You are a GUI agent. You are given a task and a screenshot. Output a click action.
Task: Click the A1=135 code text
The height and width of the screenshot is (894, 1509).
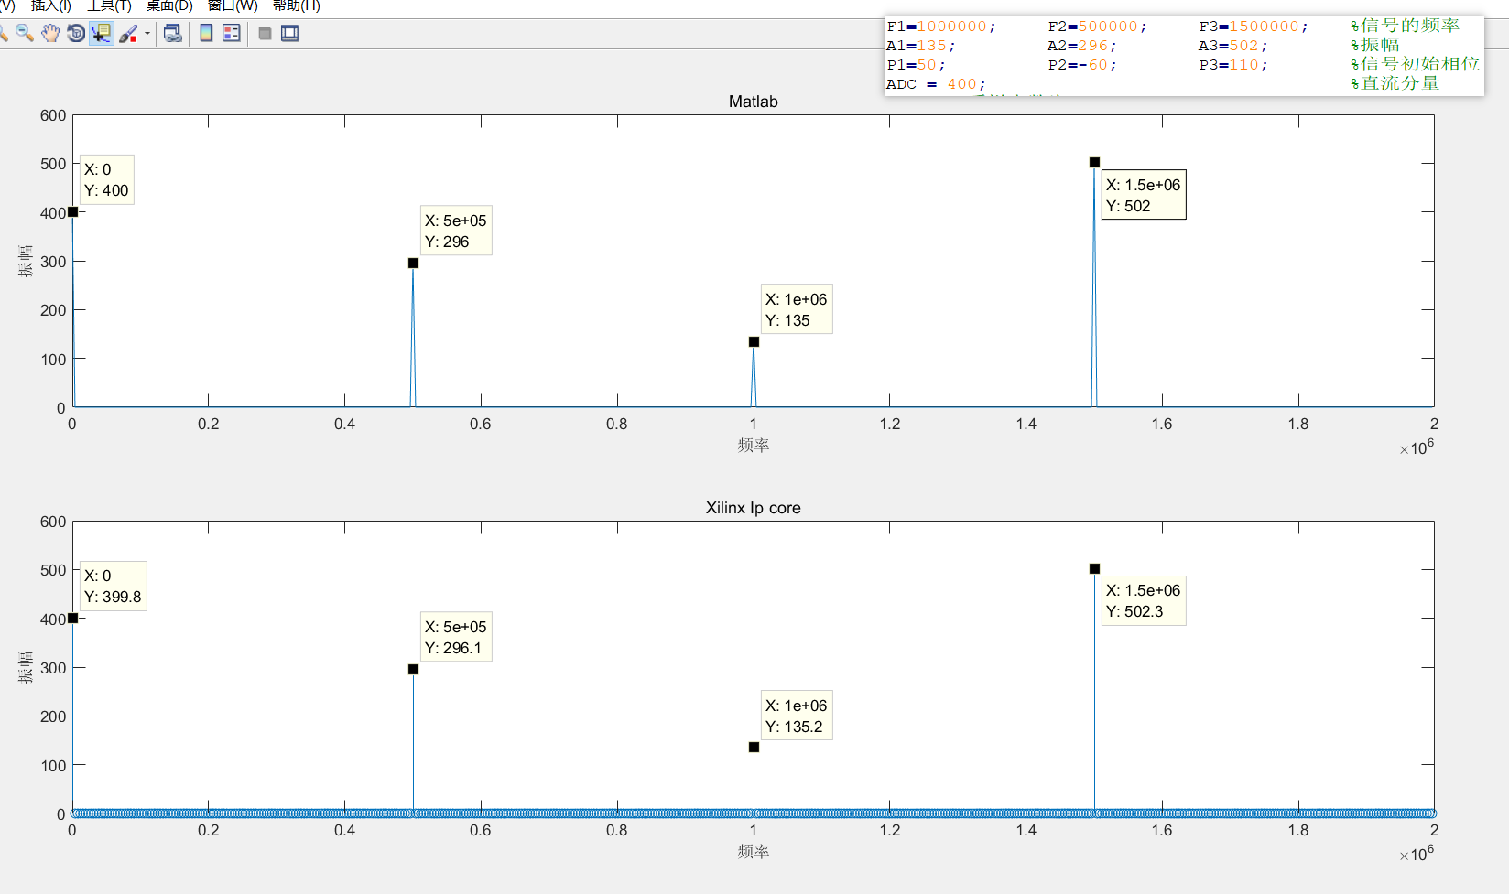point(920,46)
